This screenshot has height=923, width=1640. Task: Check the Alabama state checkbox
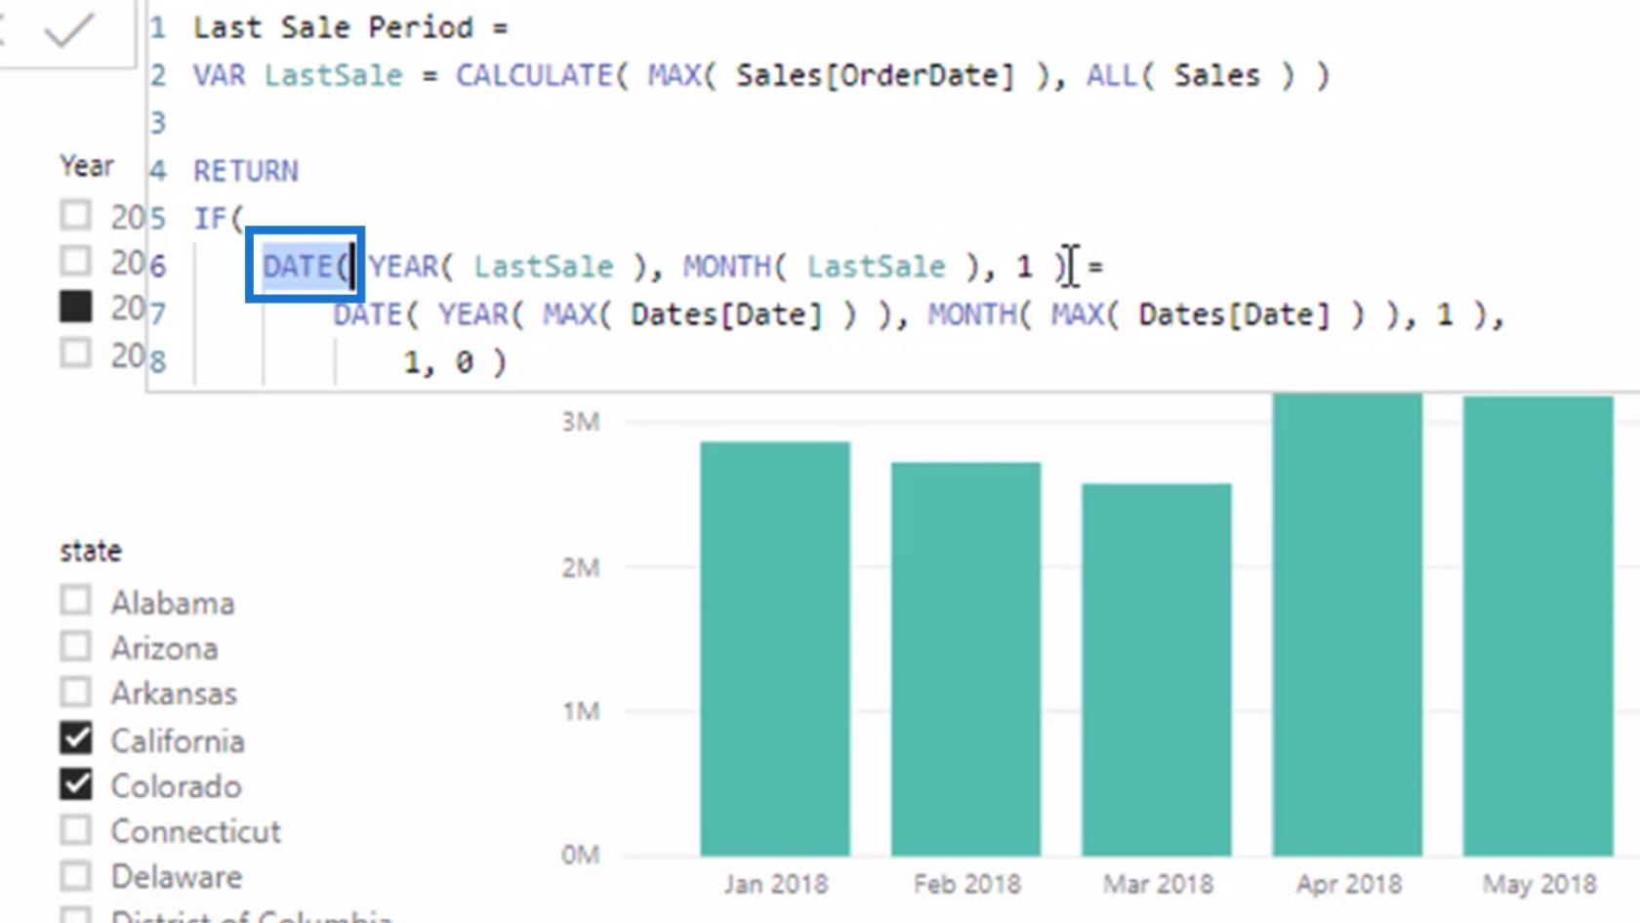76,601
